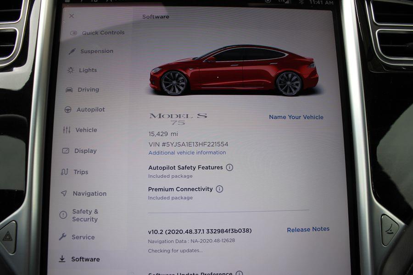Click the Lights bulb icon
The width and height of the screenshot is (413, 275).
[71, 70]
